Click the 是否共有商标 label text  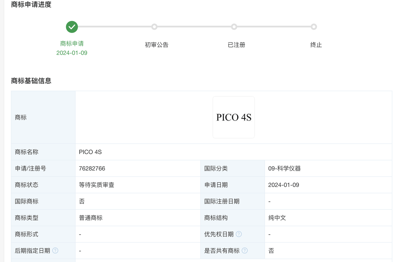coord(222,251)
